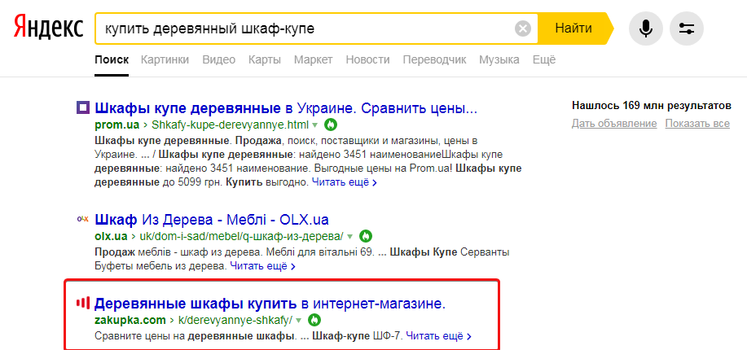
Task: Expand the dropdown arrow after the prom.ua URL
Action: [314, 125]
